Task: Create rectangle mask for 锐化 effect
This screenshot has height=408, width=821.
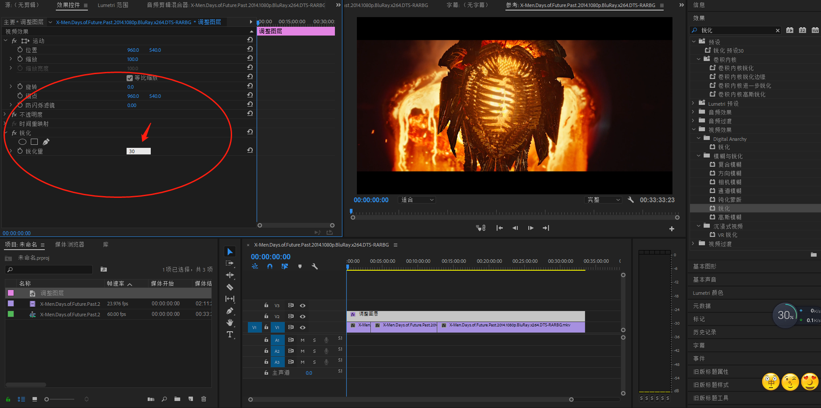Action: tap(34, 142)
